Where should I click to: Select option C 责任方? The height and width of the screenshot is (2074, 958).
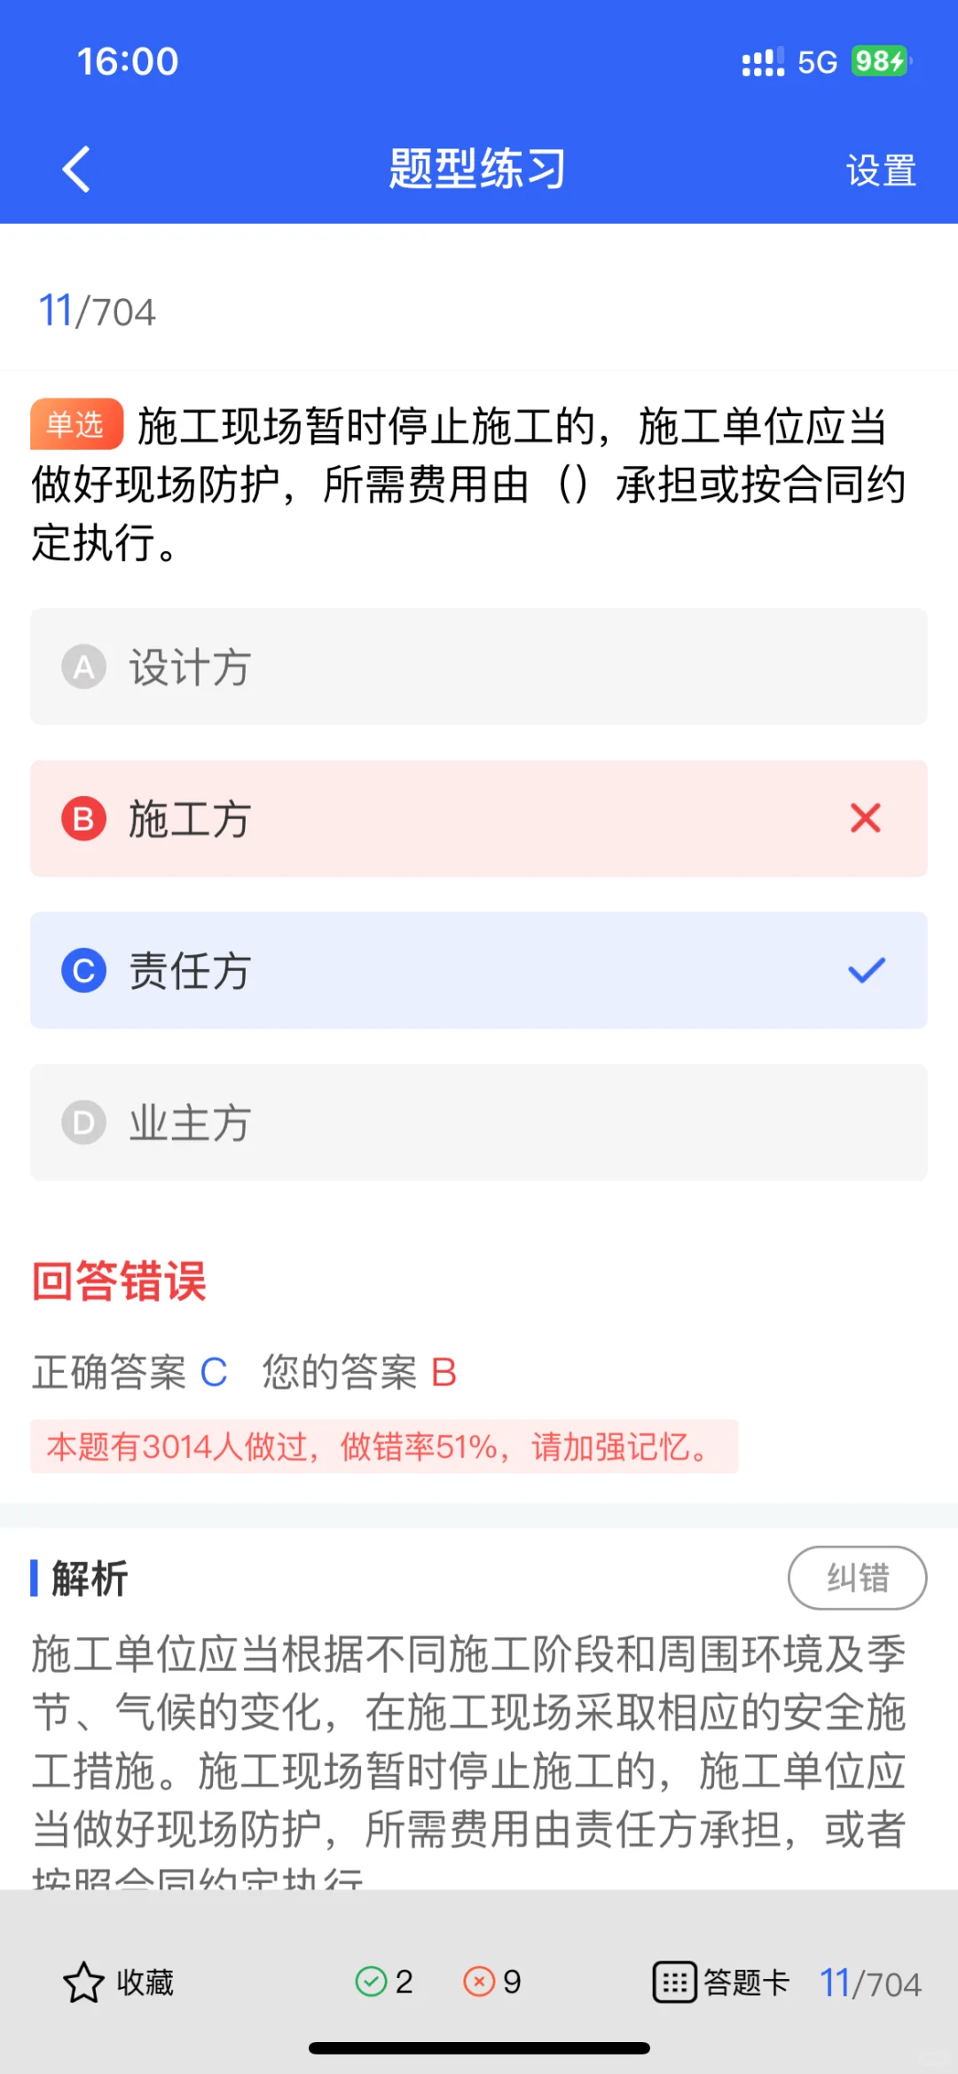pyautogui.click(x=479, y=970)
